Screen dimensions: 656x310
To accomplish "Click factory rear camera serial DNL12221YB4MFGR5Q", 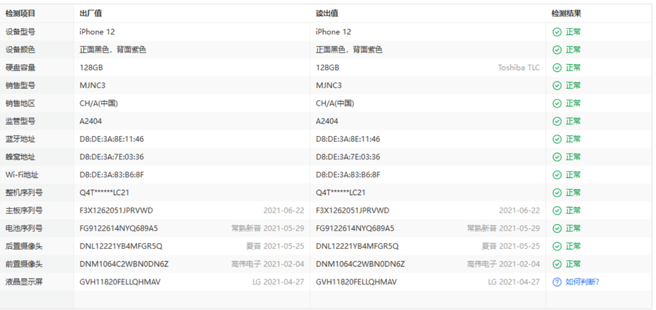I will pyautogui.click(x=121, y=247).
